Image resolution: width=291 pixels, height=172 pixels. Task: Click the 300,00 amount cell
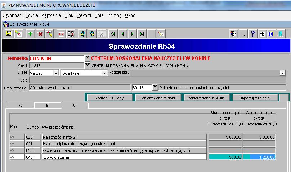click(225, 157)
